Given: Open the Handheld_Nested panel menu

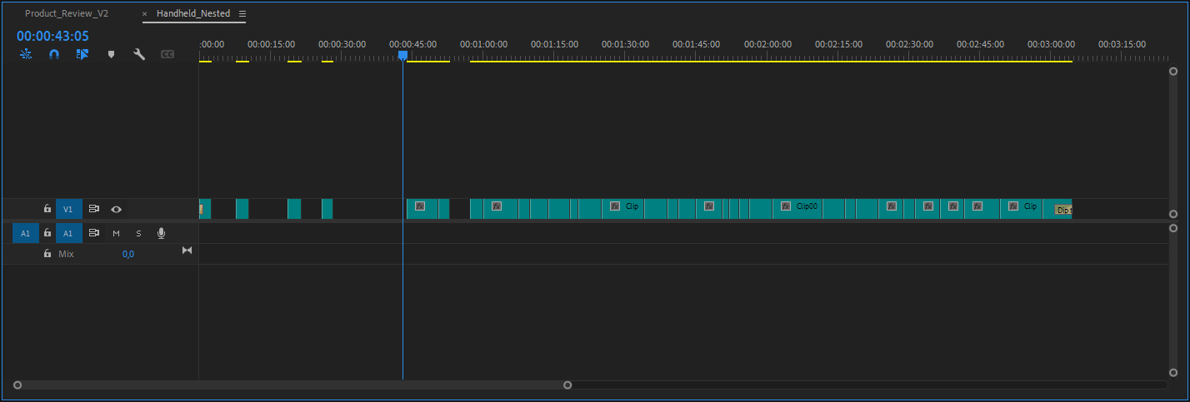Looking at the screenshot, I should pyautogui.click(x=242, y=14).
